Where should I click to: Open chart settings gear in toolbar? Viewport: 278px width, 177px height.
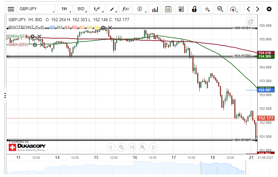pos(269,9)
